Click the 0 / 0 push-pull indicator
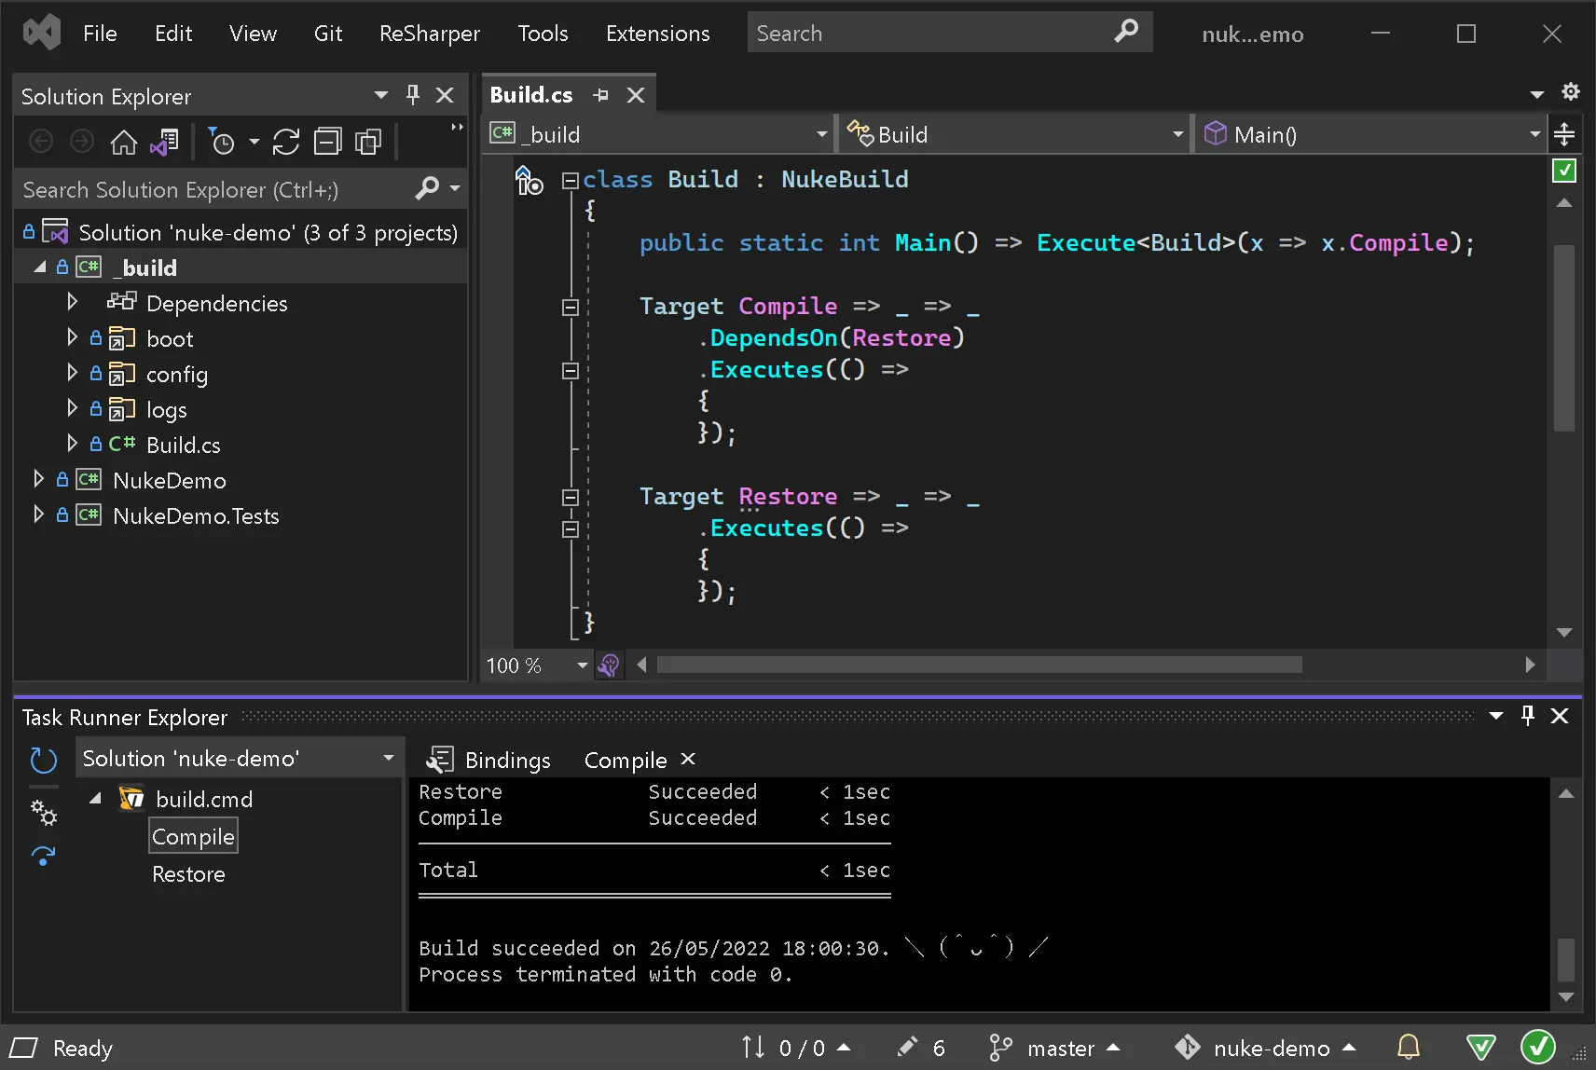Image resolution: width=1596 pixels, height=1070 pixels. (x=795, y=1048)
